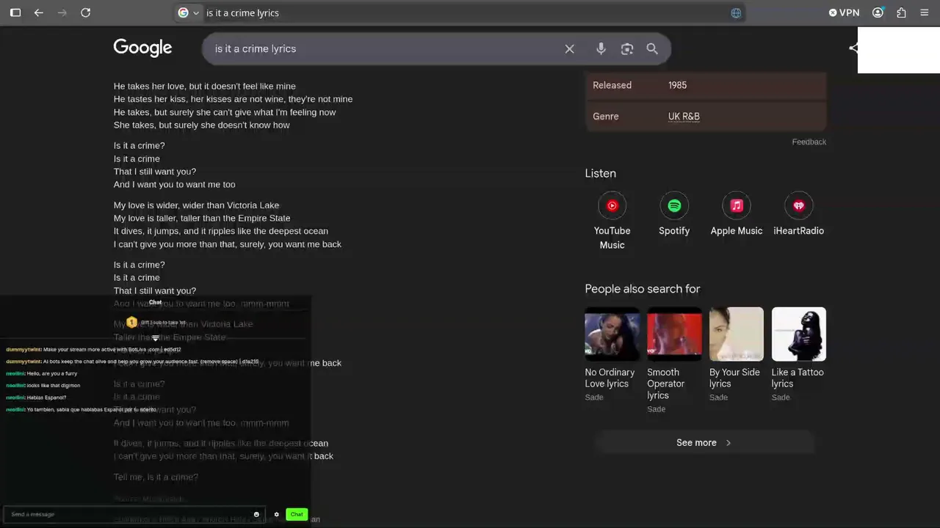Expand the chat leaderboard collapse arrow
Screen dimensions: 940x528
[x=155, y=338]
